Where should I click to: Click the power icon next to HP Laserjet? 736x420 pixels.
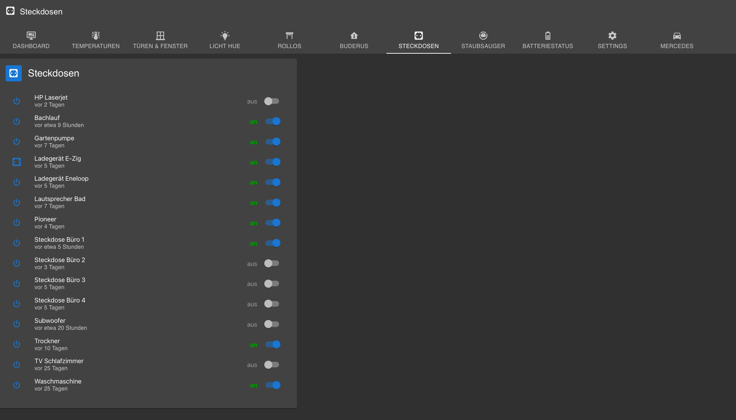(16, 101)
